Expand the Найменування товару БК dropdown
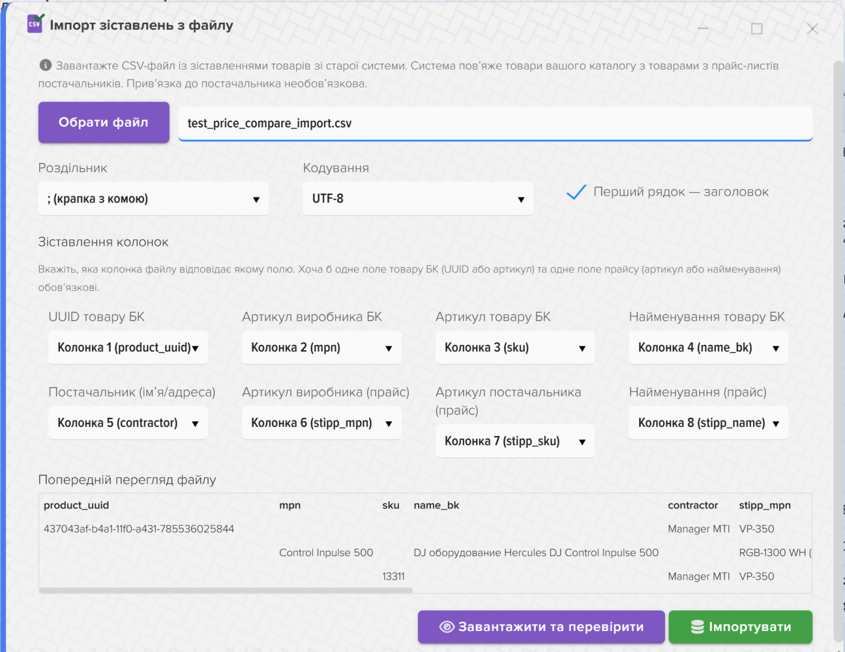Image resolution: width=845 pixels, height=652 pixels. coord(708,348)
